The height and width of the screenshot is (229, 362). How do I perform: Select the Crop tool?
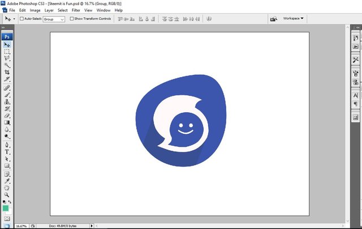coord(7,72)
